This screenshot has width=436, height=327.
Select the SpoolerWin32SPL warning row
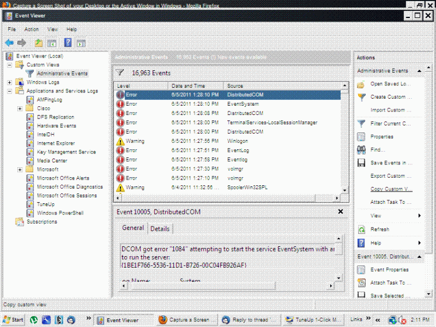click(x=228, y=188)
